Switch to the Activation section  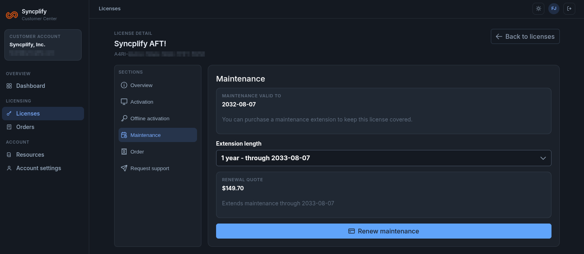click(158, 102)
